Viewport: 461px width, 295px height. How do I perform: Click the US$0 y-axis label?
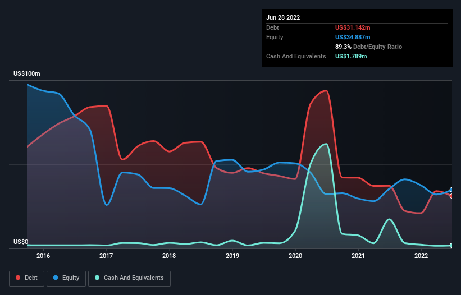pyautogui.click(x=21, y=242)
